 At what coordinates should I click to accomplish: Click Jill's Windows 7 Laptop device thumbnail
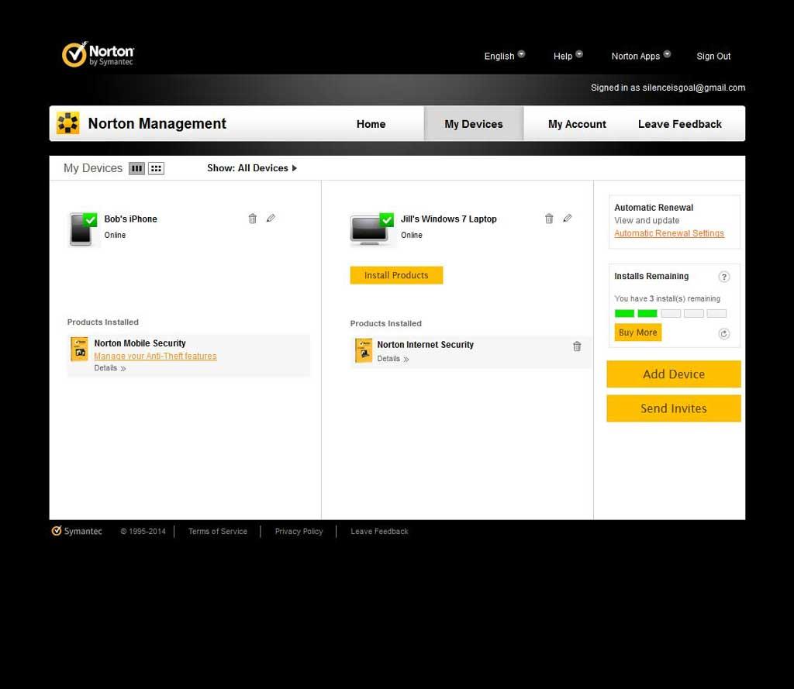pyautogui.click(x=371, y=229)
